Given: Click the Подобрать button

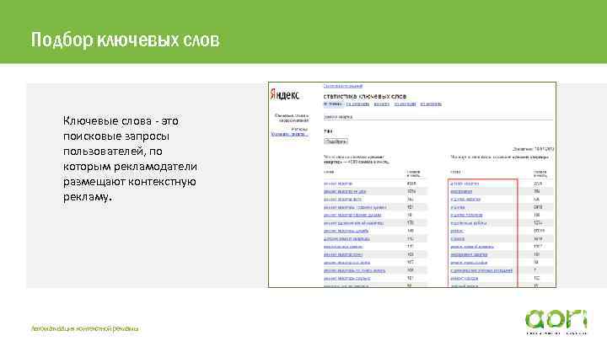Looking at the screenshot, I should tap(336, 141).
